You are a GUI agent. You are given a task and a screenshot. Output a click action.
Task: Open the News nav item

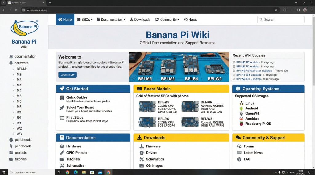[190, 19]
